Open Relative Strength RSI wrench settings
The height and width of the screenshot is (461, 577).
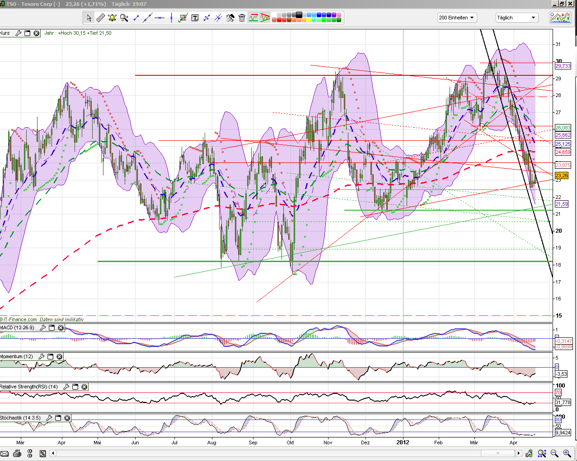pyautogui.click(x=66, y=387)
